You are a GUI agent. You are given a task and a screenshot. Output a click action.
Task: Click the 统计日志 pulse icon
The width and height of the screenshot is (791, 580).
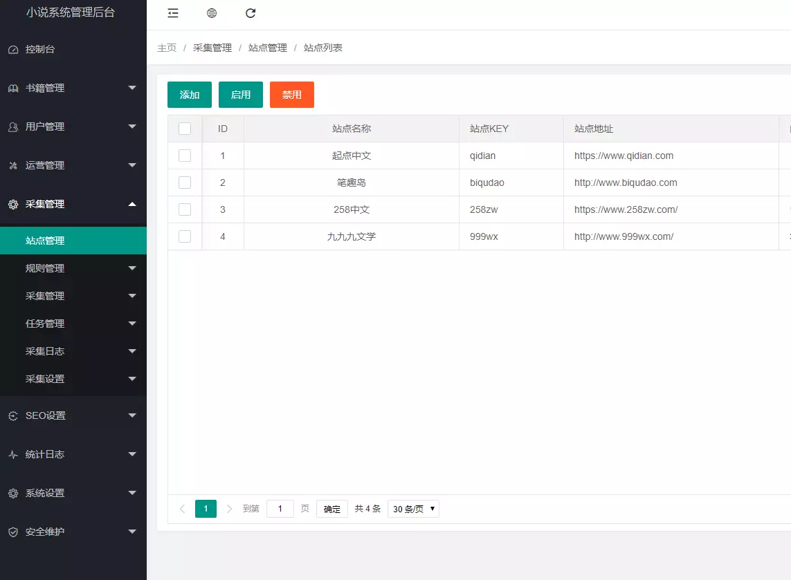tap(13, 454)
